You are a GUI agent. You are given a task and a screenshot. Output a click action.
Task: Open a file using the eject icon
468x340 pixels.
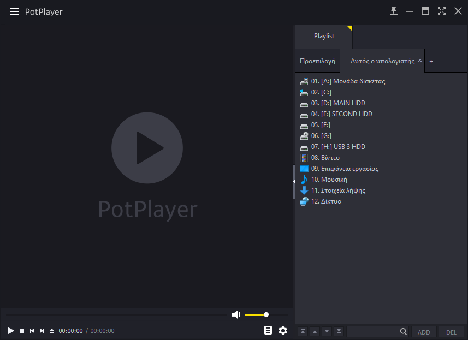click(52, 331)
